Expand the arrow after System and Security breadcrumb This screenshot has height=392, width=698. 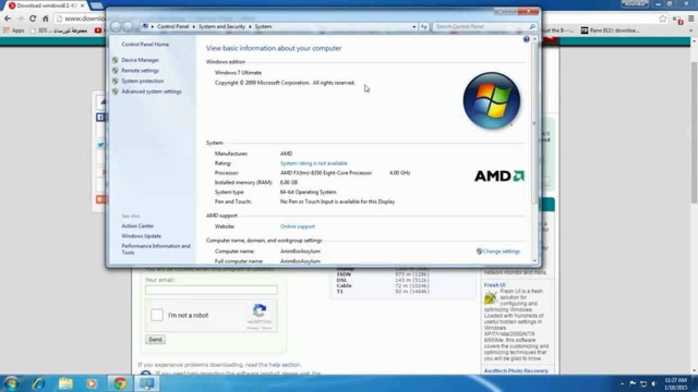250,27
